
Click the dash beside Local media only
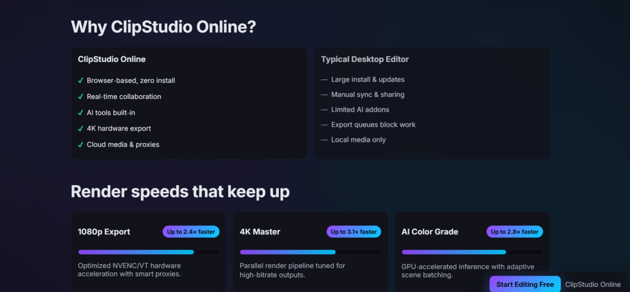tap(324, 140)
